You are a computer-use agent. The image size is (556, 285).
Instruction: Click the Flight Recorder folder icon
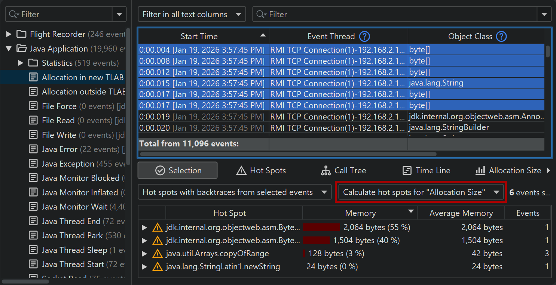pos(21,34)
